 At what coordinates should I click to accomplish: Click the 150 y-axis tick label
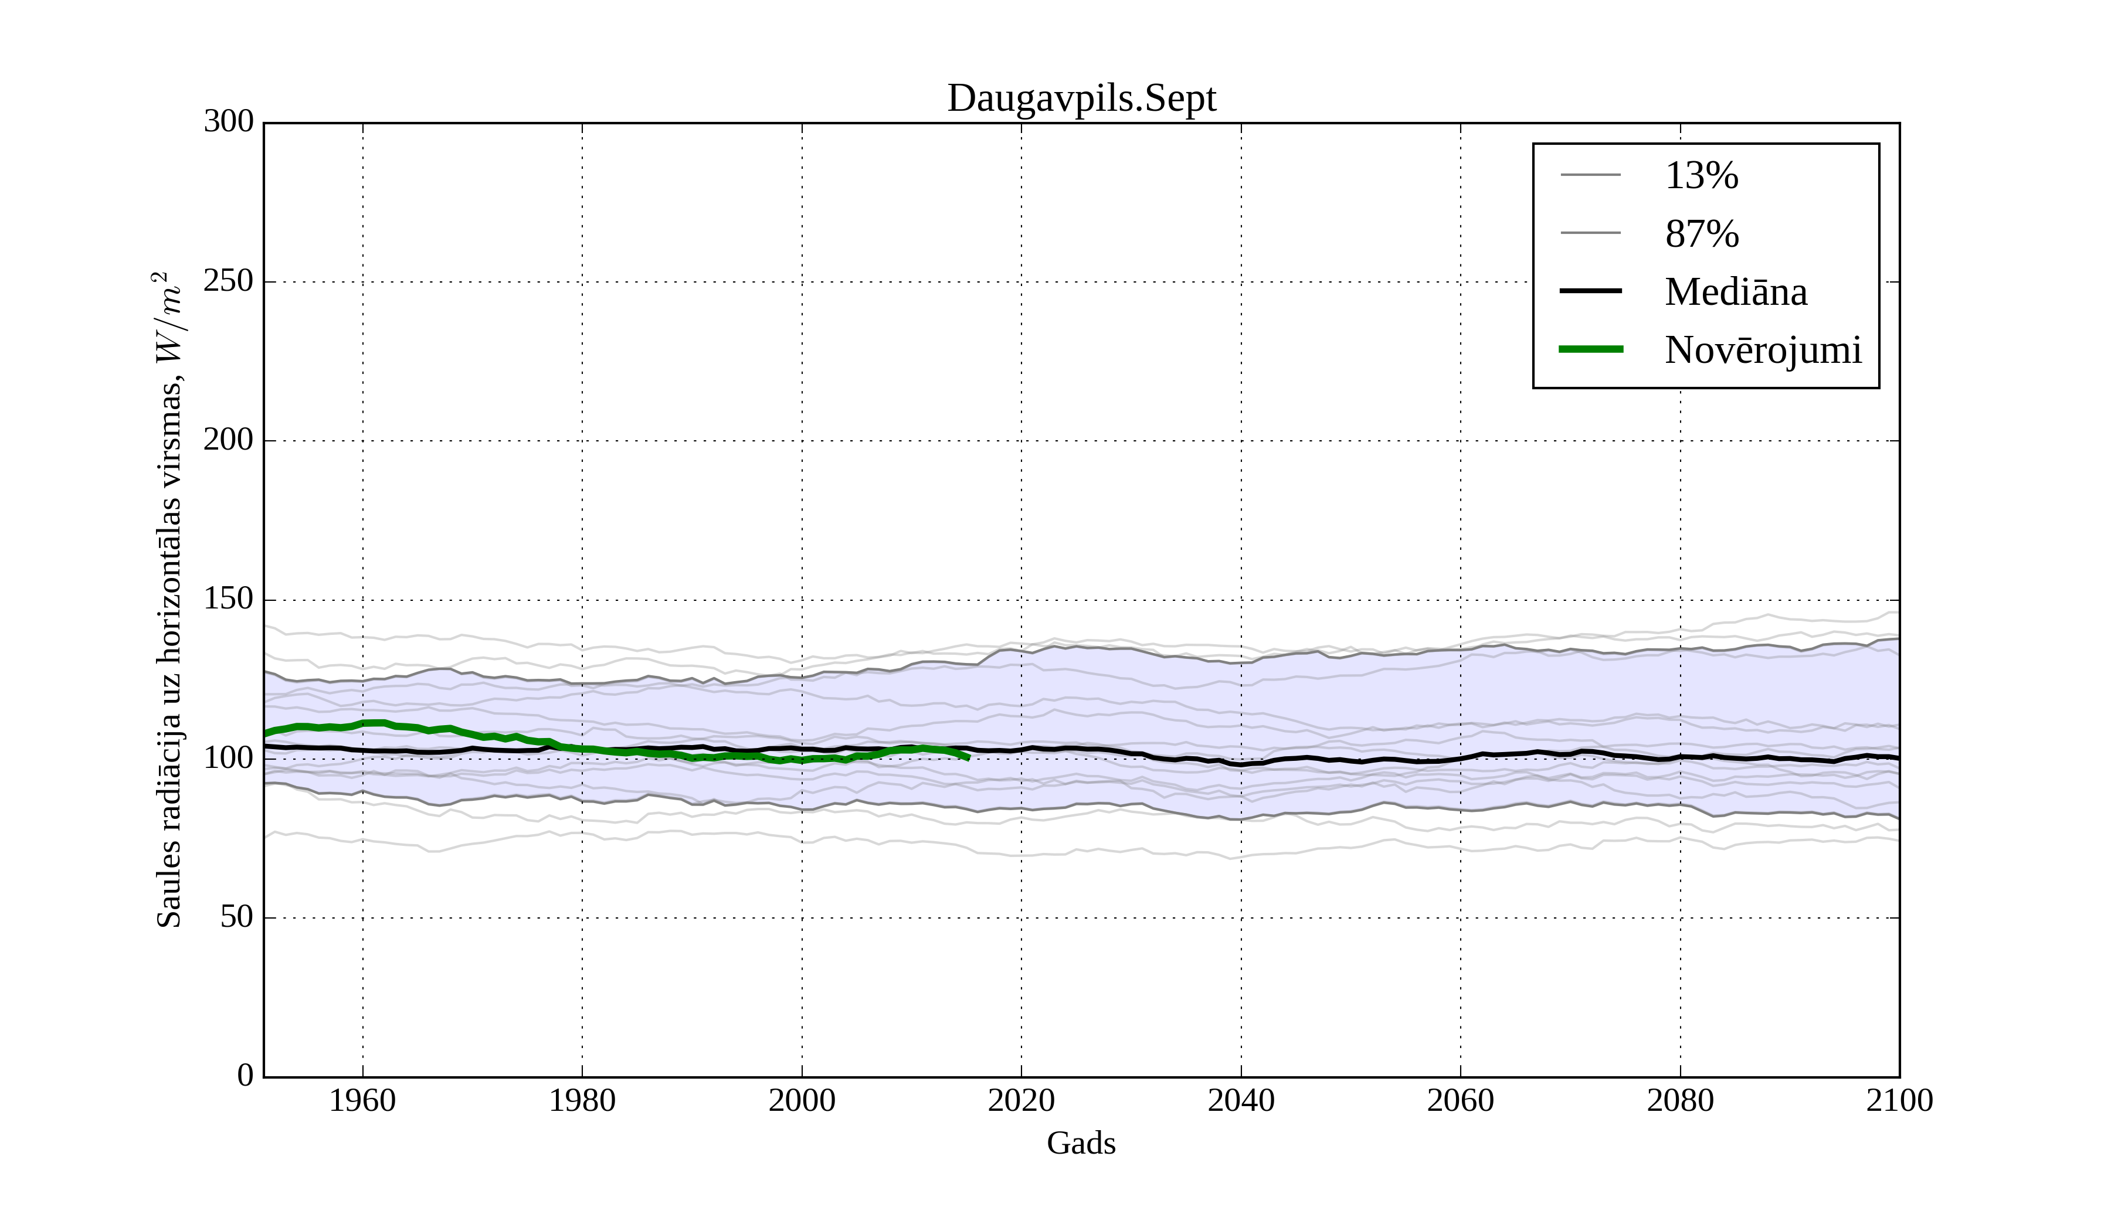[x=228, y=599]
